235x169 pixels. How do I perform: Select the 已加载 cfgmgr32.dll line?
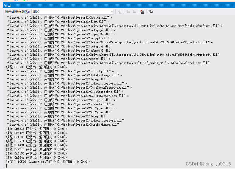click(61, 34)
